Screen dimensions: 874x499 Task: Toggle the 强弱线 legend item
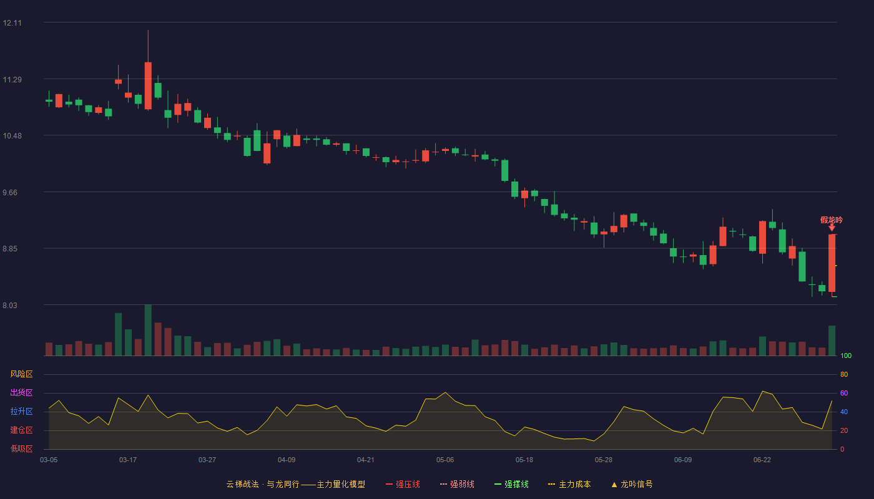click(x=457, y=484)
